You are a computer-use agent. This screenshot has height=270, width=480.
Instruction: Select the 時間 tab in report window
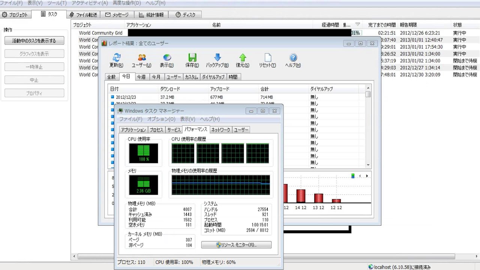[233, 77]
